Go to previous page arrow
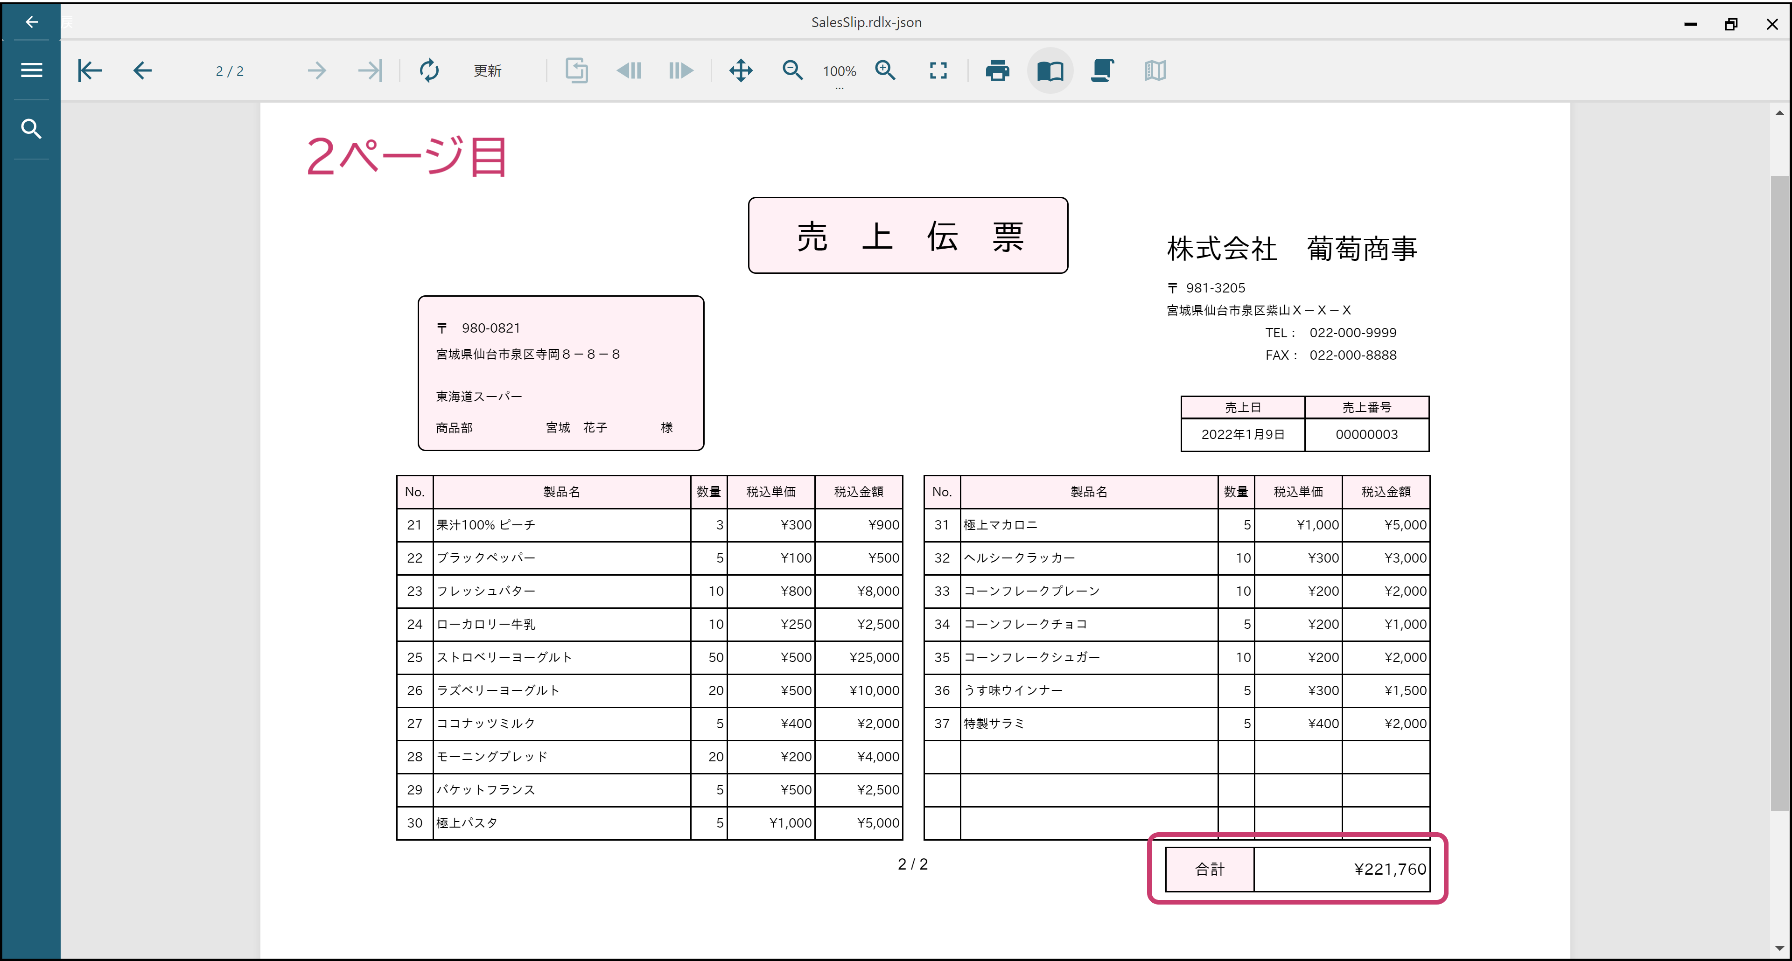This screenshot has height=961, width=1792. [143, 70]
